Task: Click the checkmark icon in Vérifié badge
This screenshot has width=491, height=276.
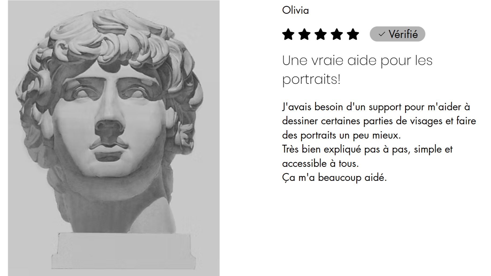Action: click(x=382, y=34)
